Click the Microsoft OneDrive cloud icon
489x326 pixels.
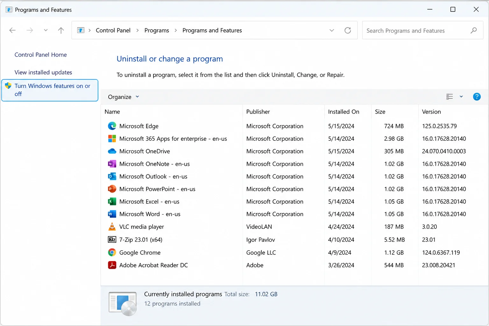pyautogui.click(x=112, y=151)
